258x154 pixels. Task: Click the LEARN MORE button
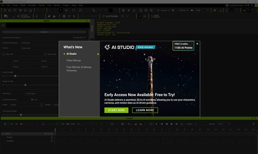[145, 110]
